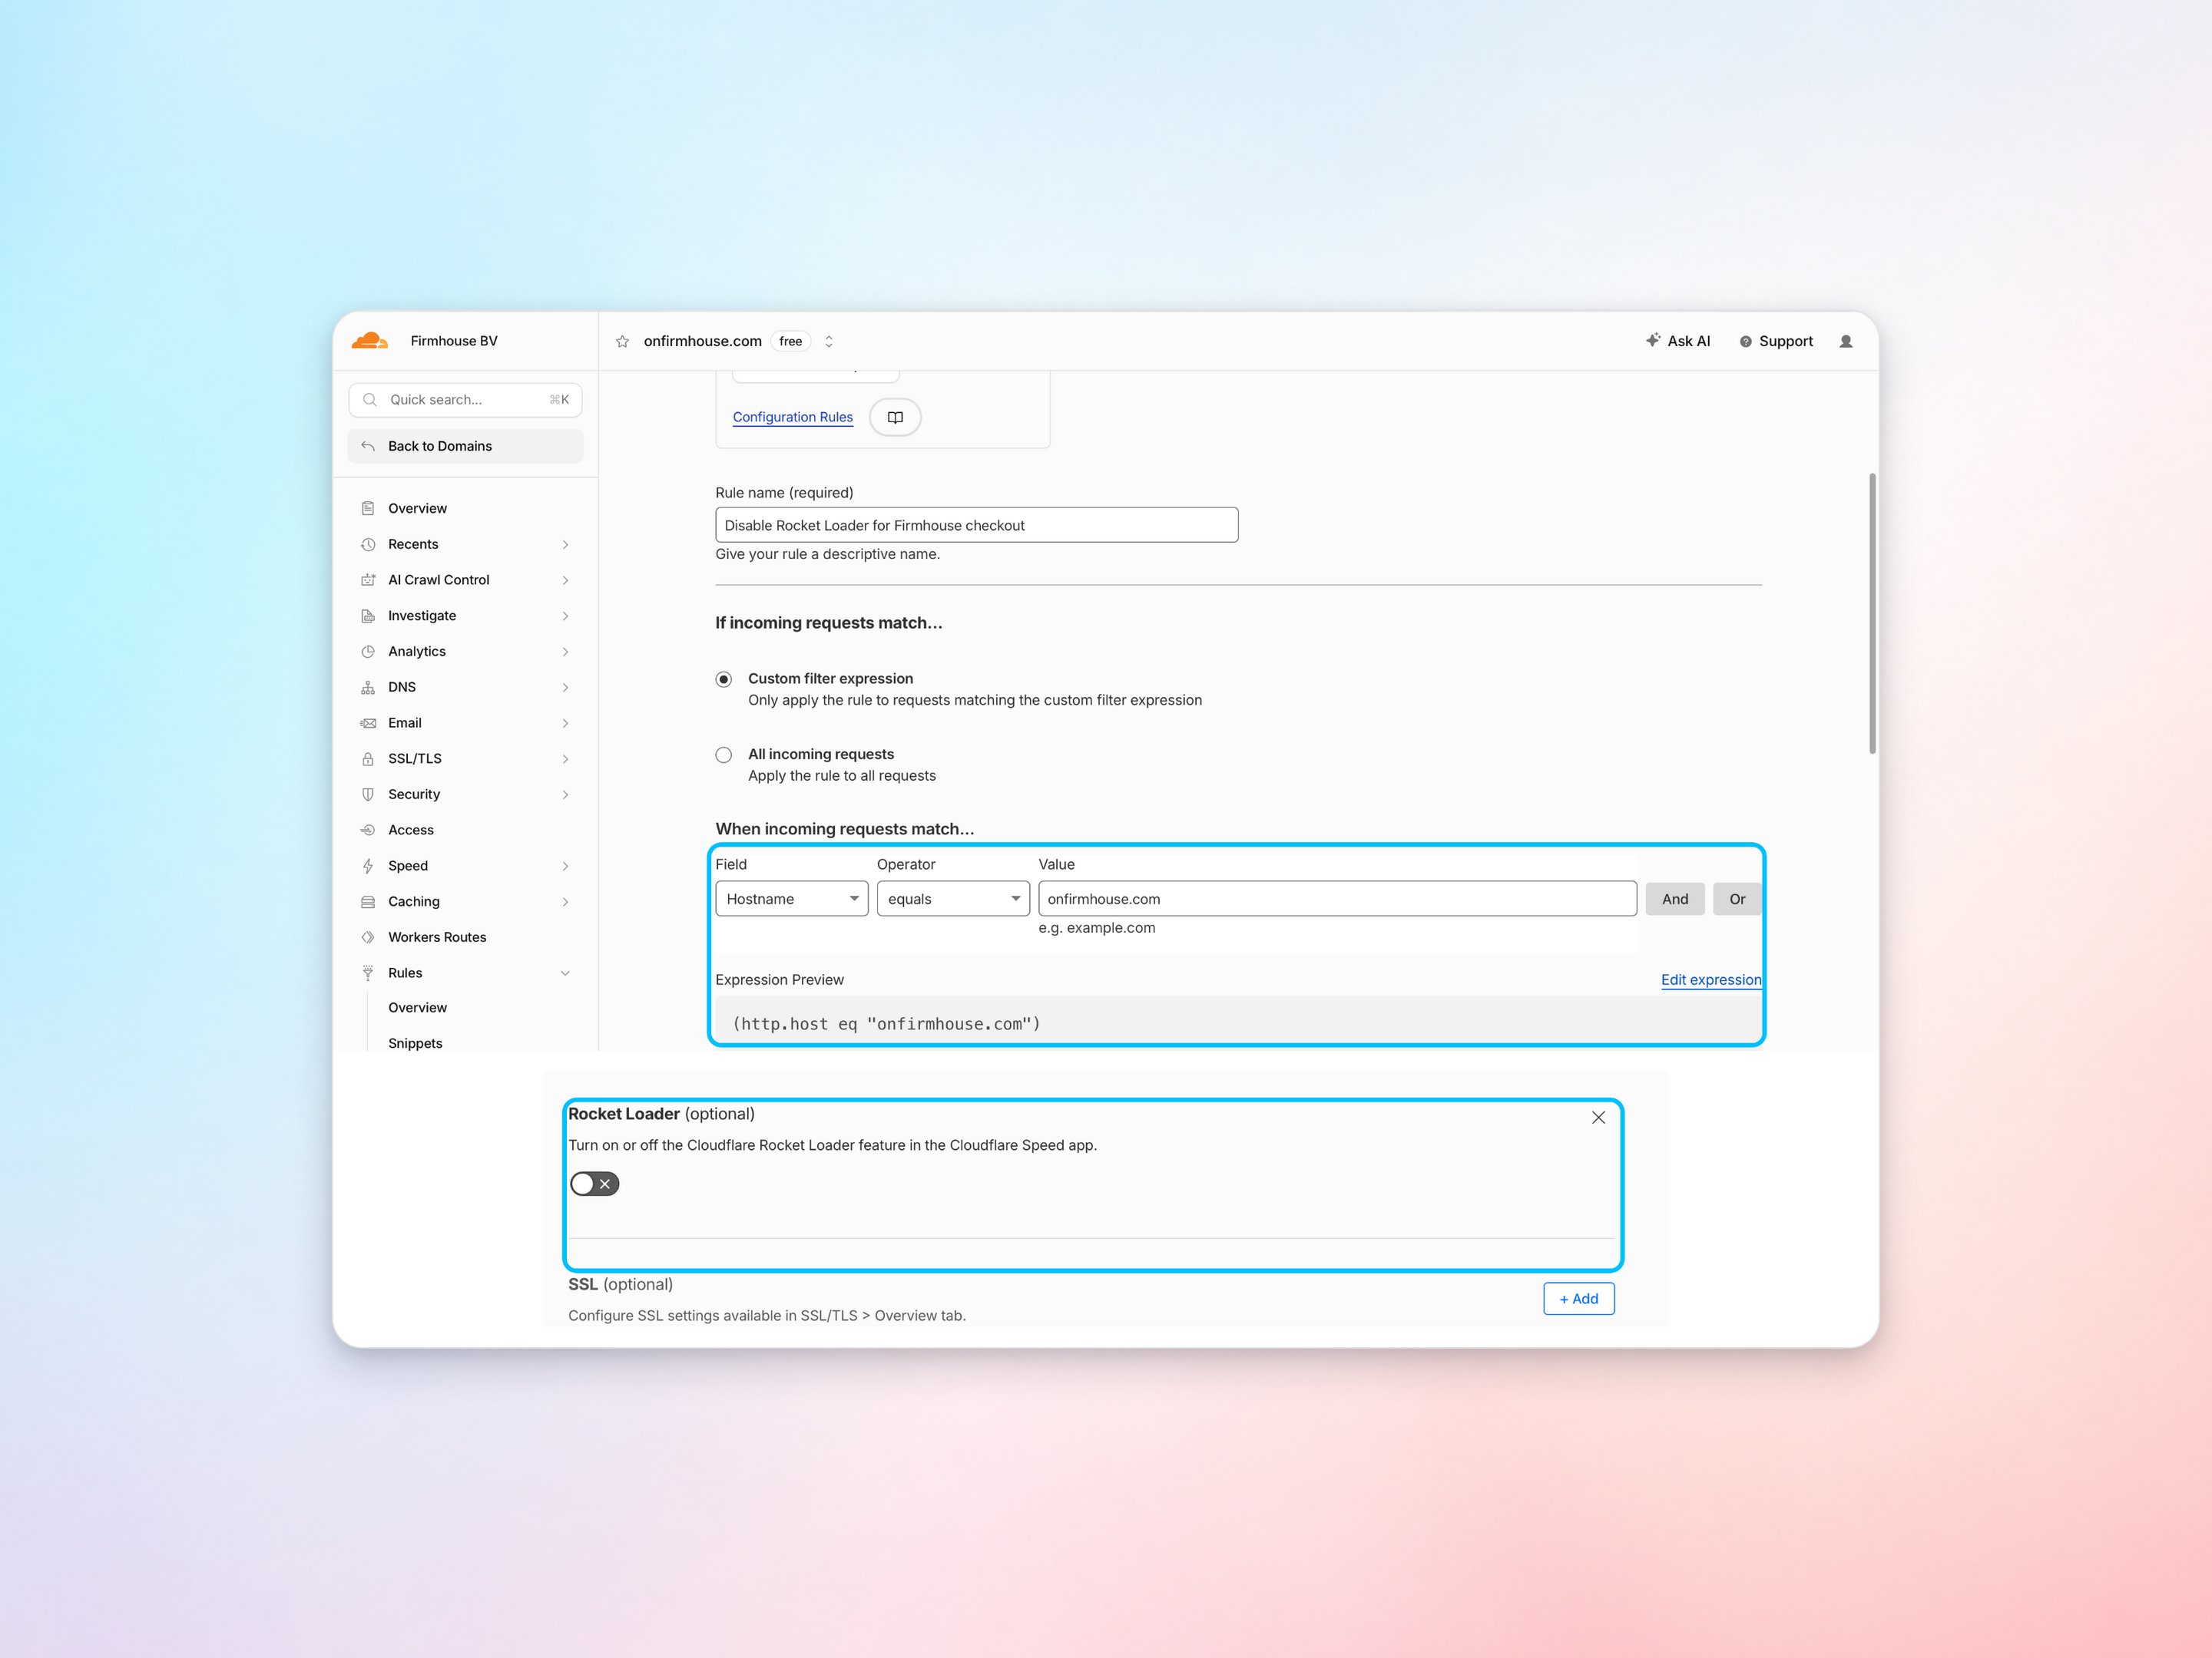
Task: Click the SSL/TLS lock icon
Action: click(368, 758)
